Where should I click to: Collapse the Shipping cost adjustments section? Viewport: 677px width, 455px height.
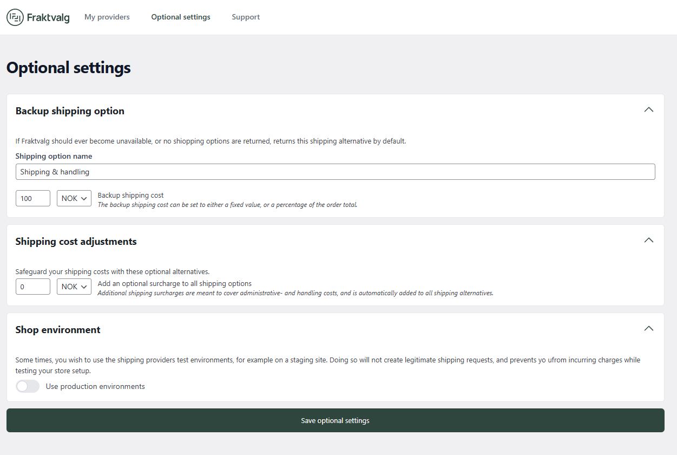click(x=649, y=240)
